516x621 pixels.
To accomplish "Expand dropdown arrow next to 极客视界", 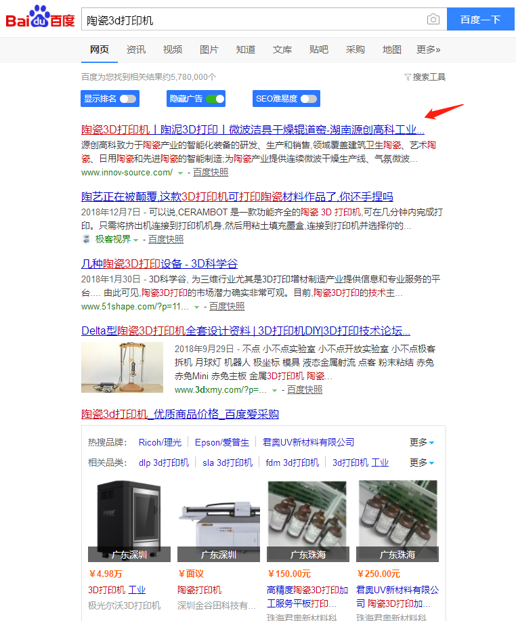I will pos(136,240).
